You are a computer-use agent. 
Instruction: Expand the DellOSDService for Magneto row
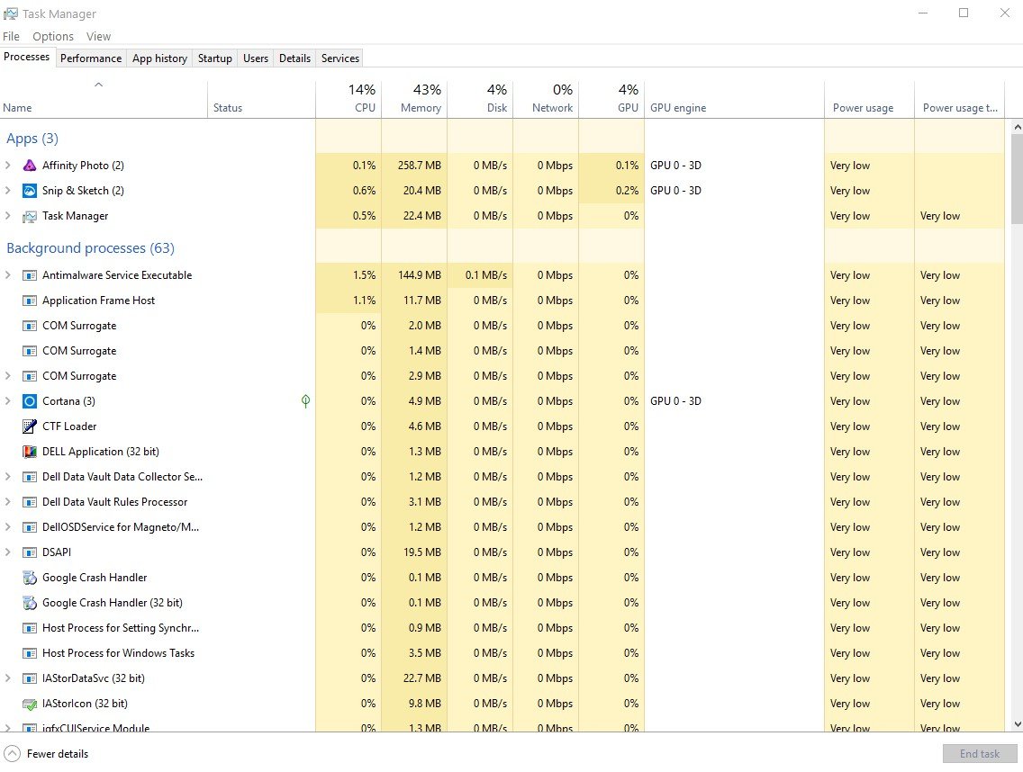pos(8,527)
